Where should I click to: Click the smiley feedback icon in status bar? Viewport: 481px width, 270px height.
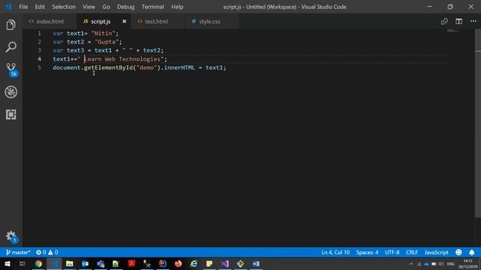tap(458, 252)
